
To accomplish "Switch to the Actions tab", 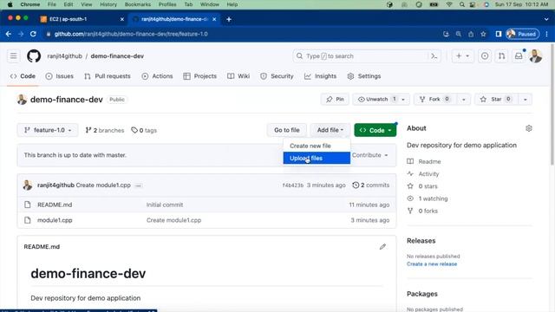I will click(x=157, y=76).
